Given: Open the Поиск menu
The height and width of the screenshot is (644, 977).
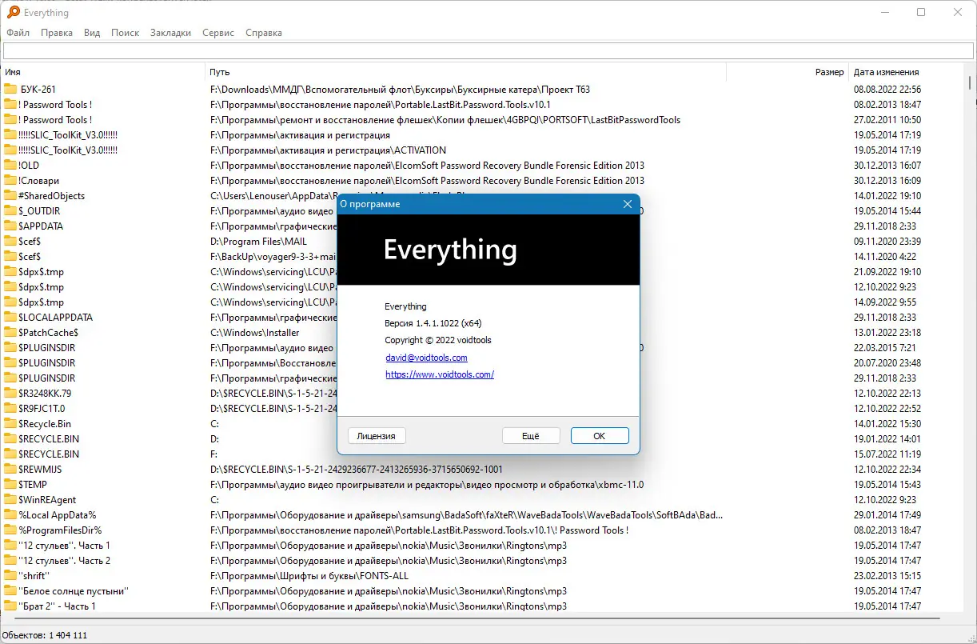Looking at the screenshot, I should point(125,33).
